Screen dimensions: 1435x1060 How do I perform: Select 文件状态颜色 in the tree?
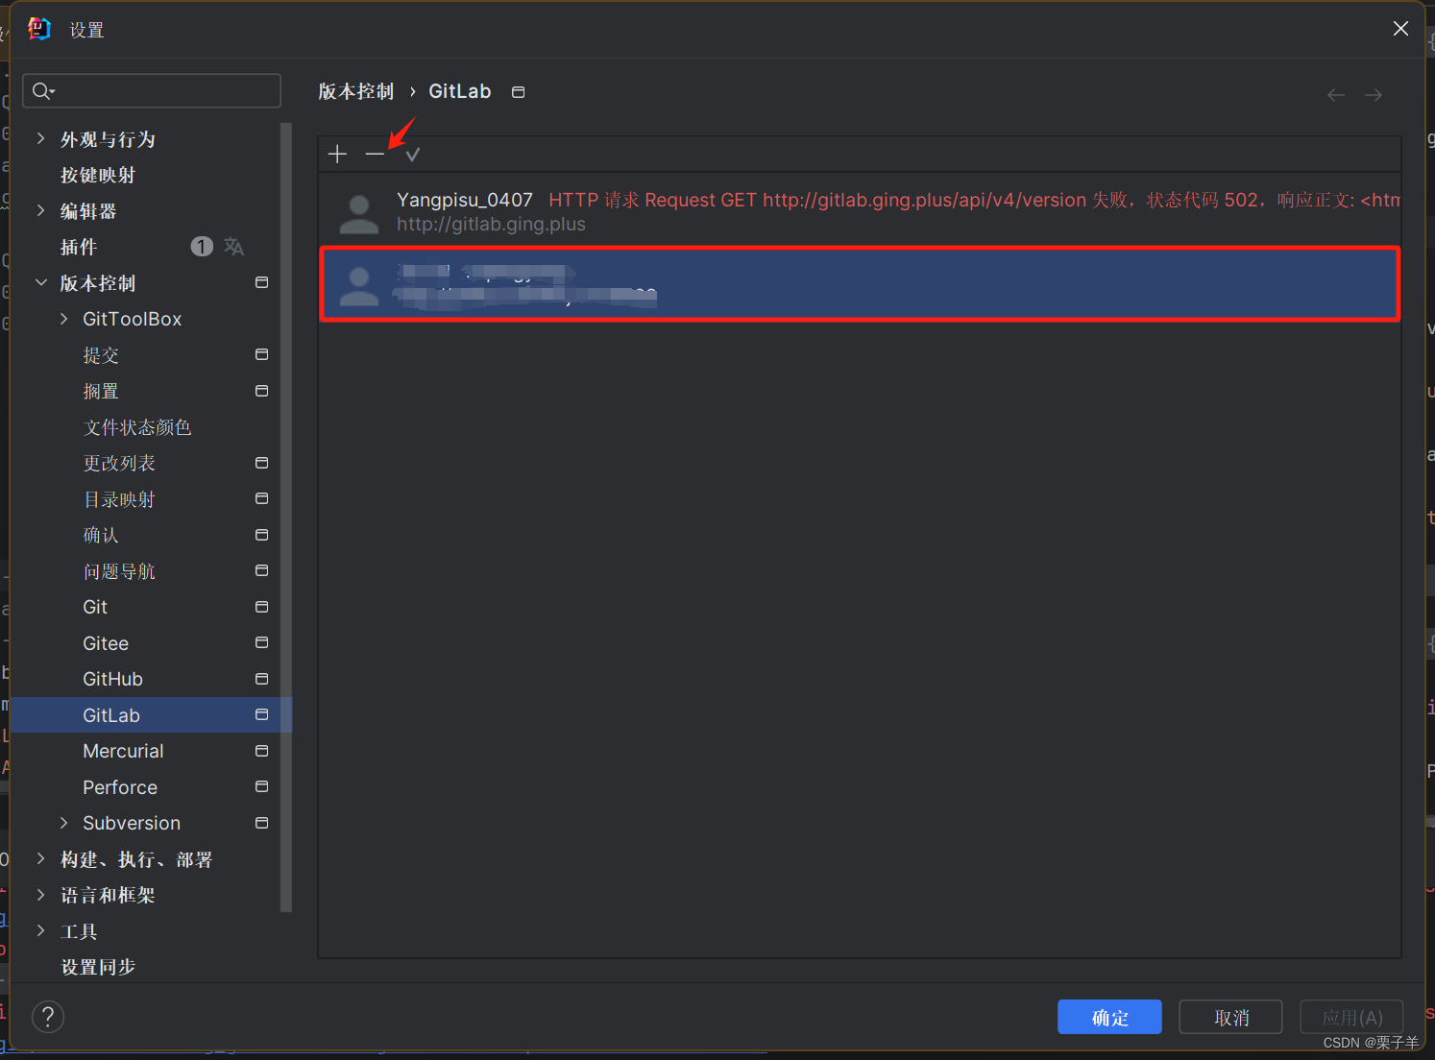click(x=137, y=427)
